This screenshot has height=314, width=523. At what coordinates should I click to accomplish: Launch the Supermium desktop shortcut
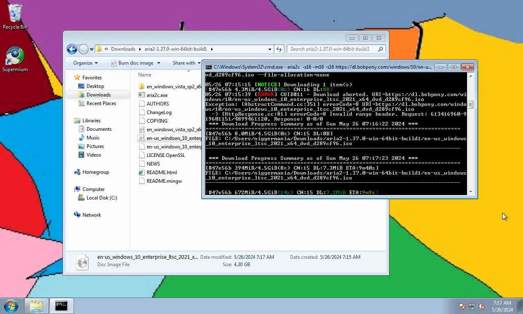click(15, 60)
